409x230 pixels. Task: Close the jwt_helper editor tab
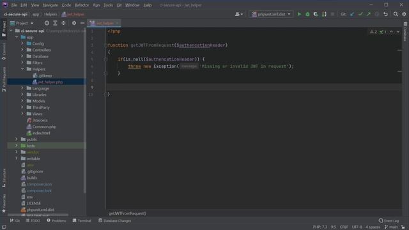(x=117, y=23)
